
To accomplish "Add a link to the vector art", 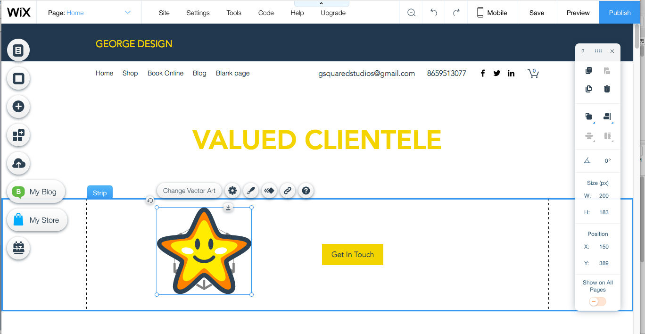I will 288,191.
